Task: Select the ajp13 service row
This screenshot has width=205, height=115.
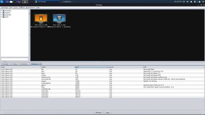Action: click(x=102, y=85)
